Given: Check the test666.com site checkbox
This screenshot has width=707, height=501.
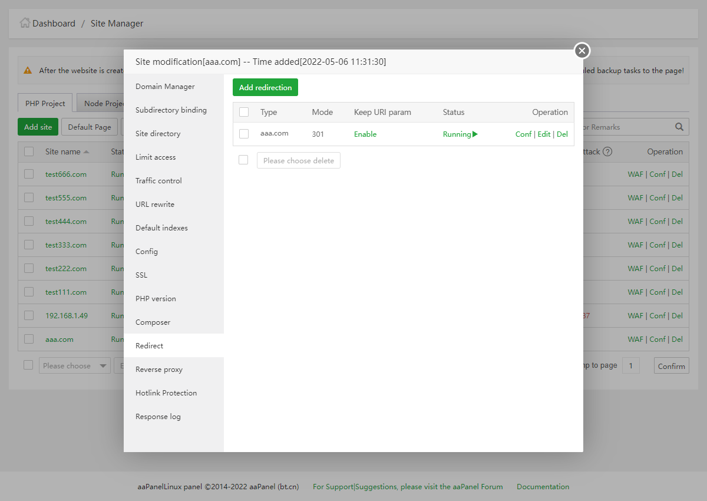Looking at the screenshot, I should pyautogui.click(x=29, y=174).
